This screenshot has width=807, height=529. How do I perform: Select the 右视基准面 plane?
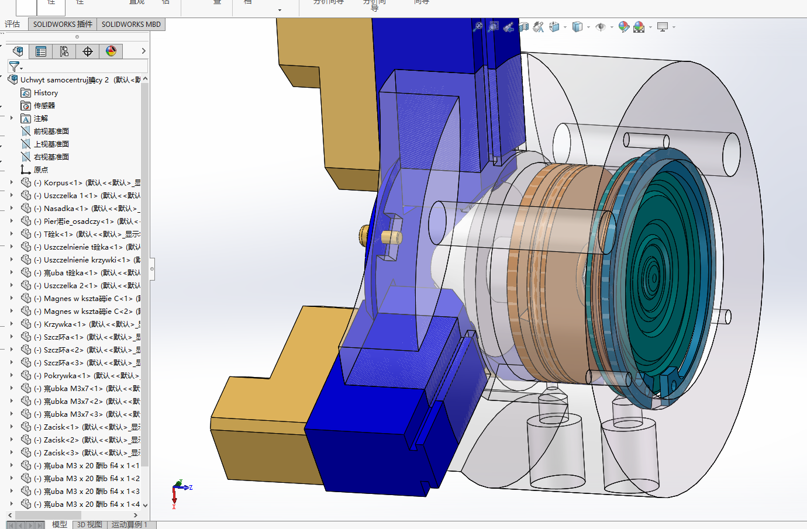(x=45, y=157)
